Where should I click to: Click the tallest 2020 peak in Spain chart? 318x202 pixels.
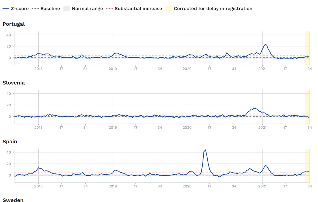pyautogui.click(x=206, y=150)
